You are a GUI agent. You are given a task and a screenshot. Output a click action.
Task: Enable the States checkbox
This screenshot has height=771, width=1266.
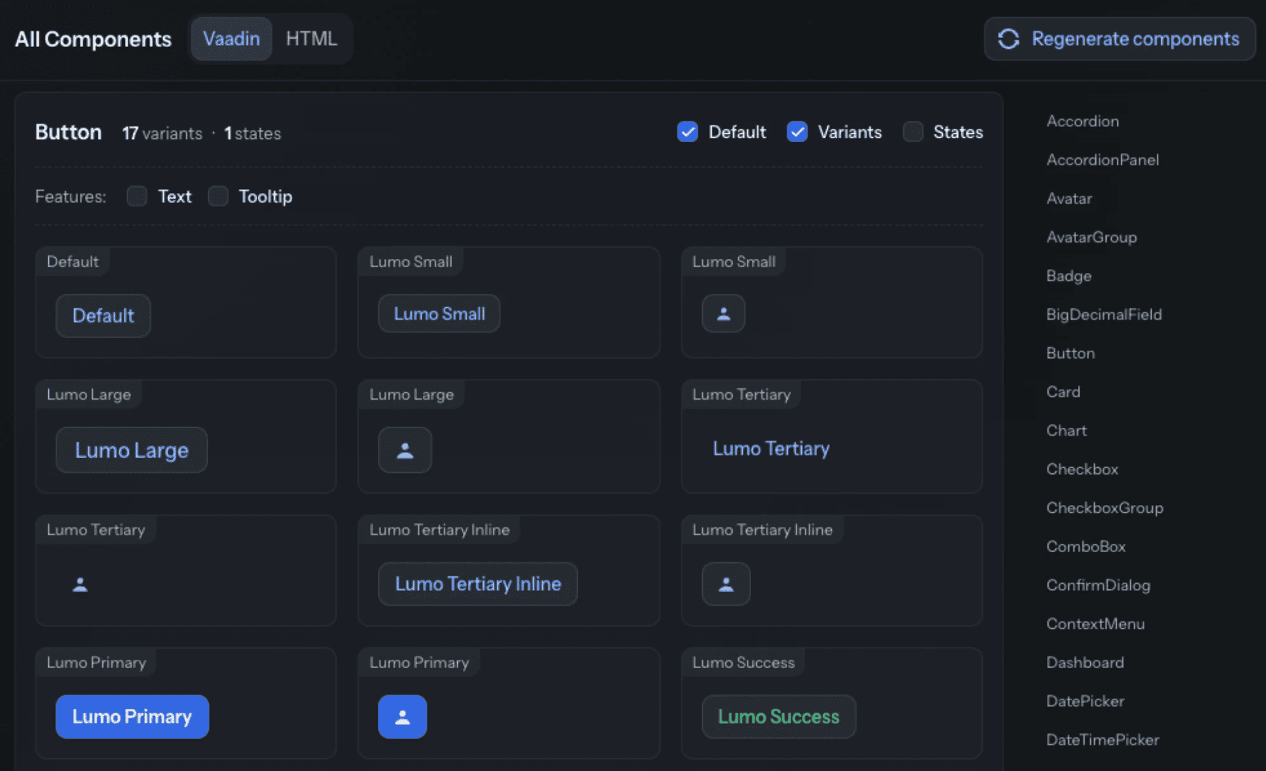tap(912, 132)
